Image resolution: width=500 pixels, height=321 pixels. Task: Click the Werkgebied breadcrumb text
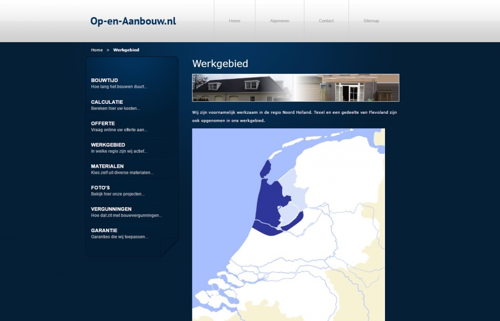[x=126, y=50]
